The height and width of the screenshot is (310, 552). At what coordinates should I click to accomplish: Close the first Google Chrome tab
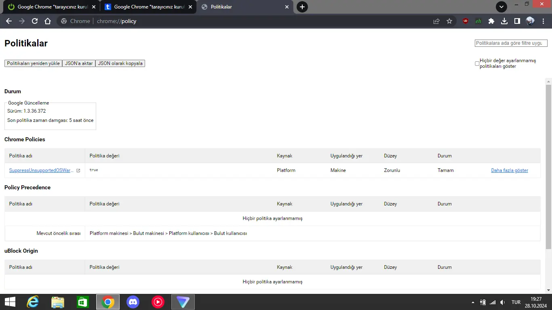click(93, 7)
